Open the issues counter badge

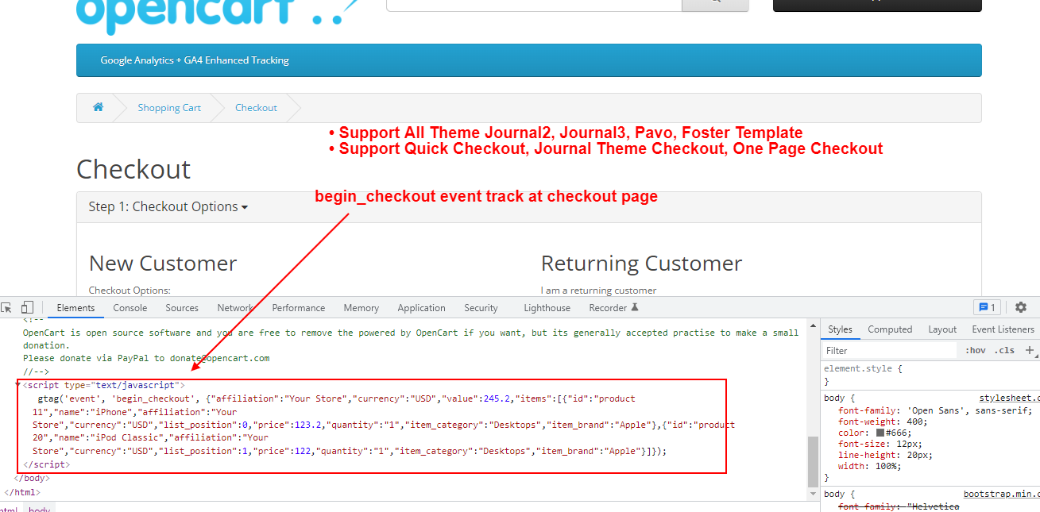[988, 308]
